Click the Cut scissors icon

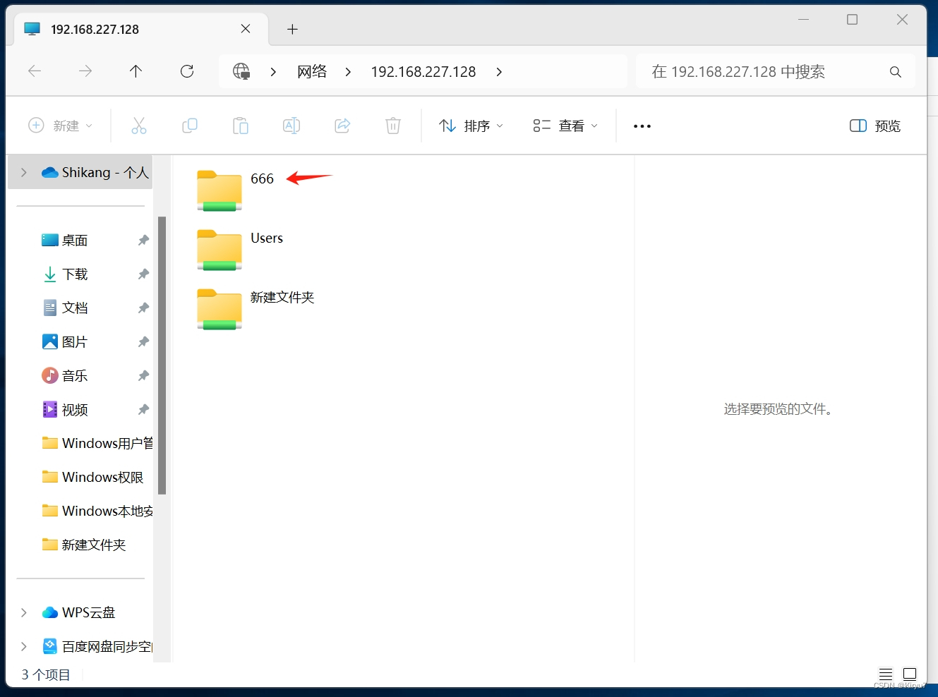(x=139, y=126)
